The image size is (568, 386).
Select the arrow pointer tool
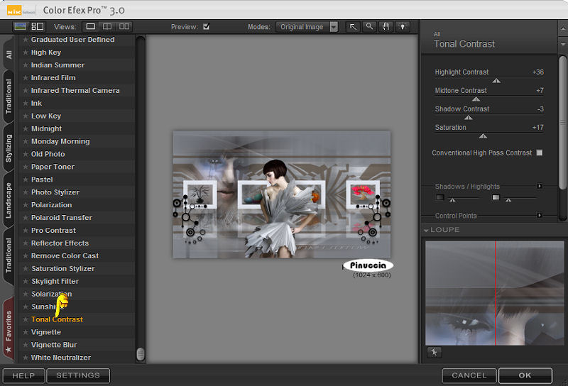click(x=353, y=27)
